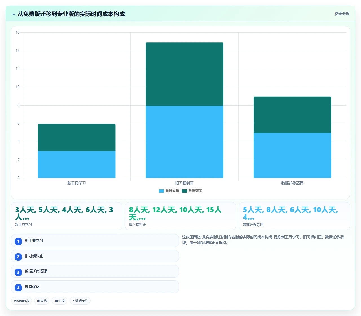
Task: Click the number 2 badge for 旧习惯纠正
Action: [18, 257]
